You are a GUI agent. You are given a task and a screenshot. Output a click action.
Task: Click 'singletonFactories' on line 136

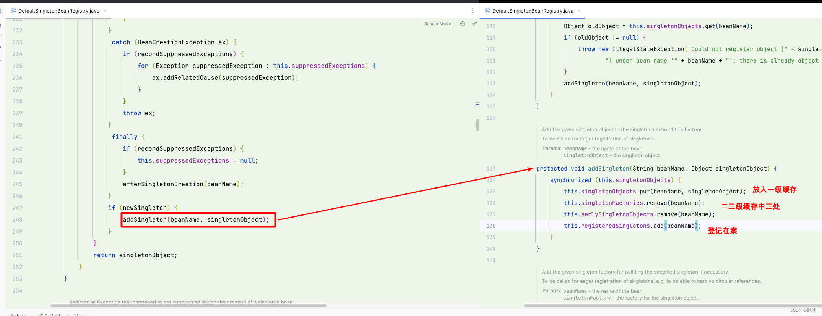tap(612, 203)
